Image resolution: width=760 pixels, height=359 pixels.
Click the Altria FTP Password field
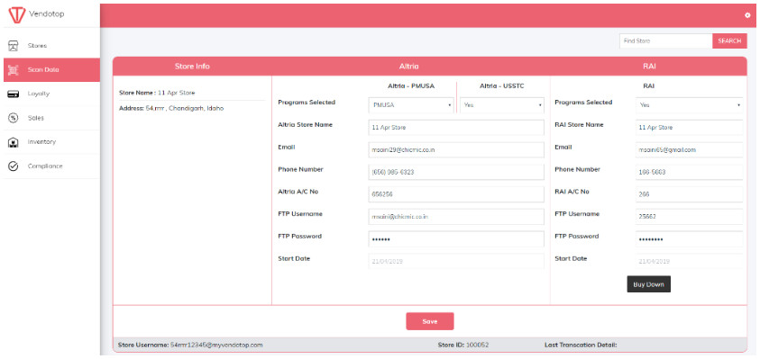click(456, 239)
